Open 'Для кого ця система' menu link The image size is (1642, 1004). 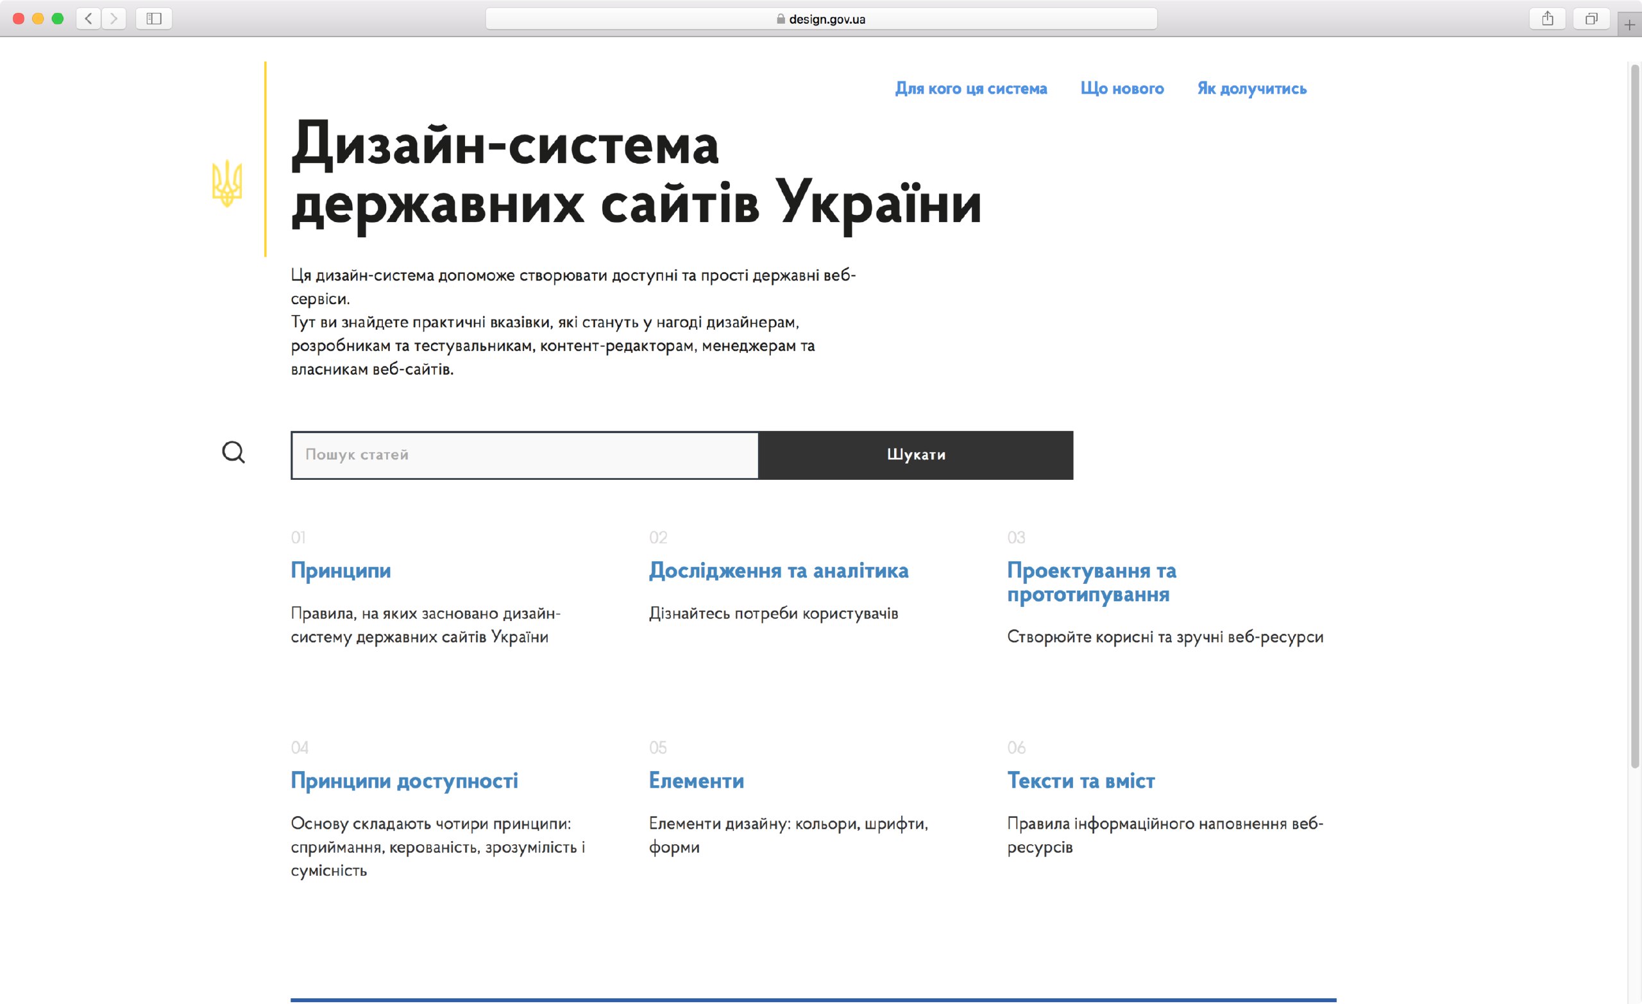971,89
